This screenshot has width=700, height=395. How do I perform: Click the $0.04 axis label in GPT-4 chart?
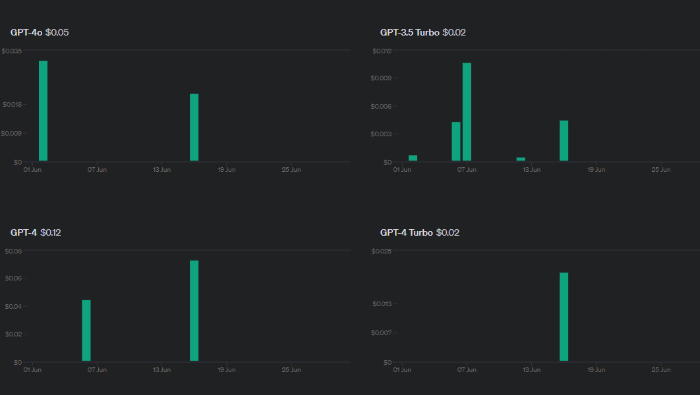[13, 306]
